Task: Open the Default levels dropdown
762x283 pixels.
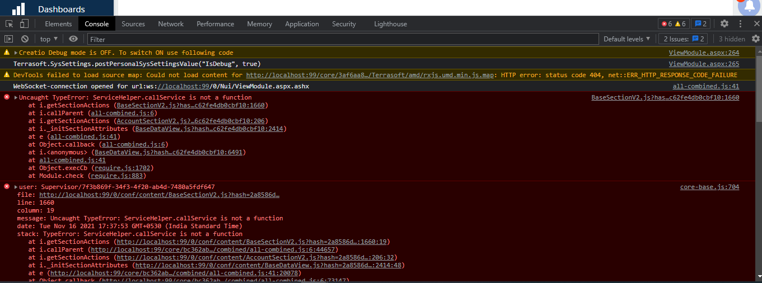Action: [627, 39]
